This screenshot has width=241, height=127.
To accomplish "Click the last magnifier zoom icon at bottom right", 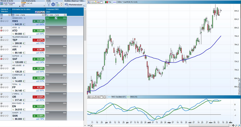I will tap(239, 126).
